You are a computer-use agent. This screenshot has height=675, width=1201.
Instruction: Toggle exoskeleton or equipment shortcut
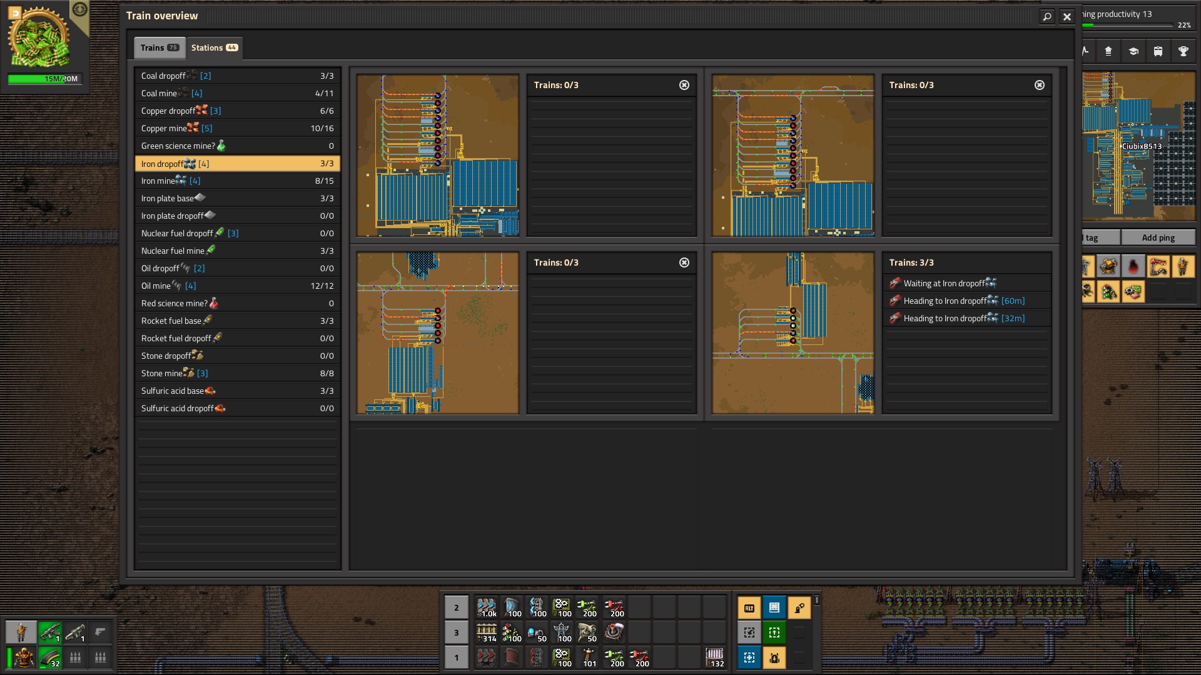774,657
